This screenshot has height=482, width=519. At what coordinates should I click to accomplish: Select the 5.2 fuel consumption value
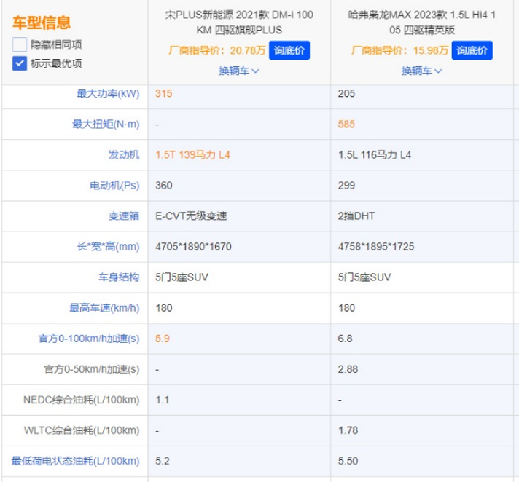coord(162,461)
